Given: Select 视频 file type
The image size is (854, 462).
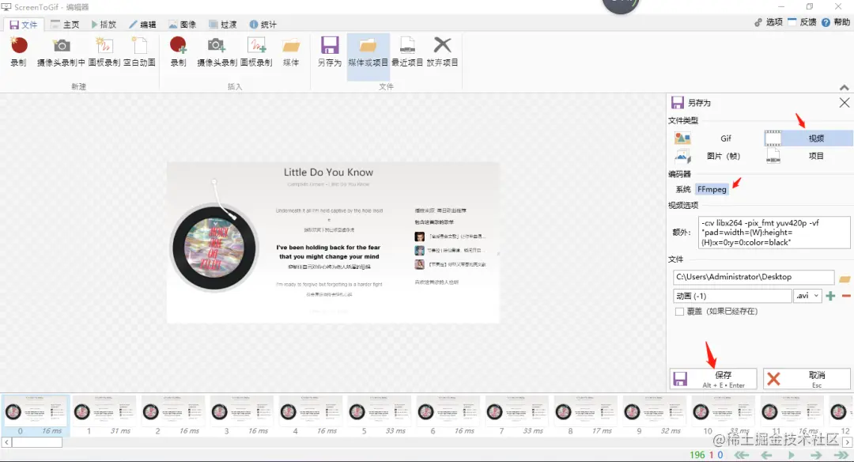Looking at the screenshot, I should 808,138.
